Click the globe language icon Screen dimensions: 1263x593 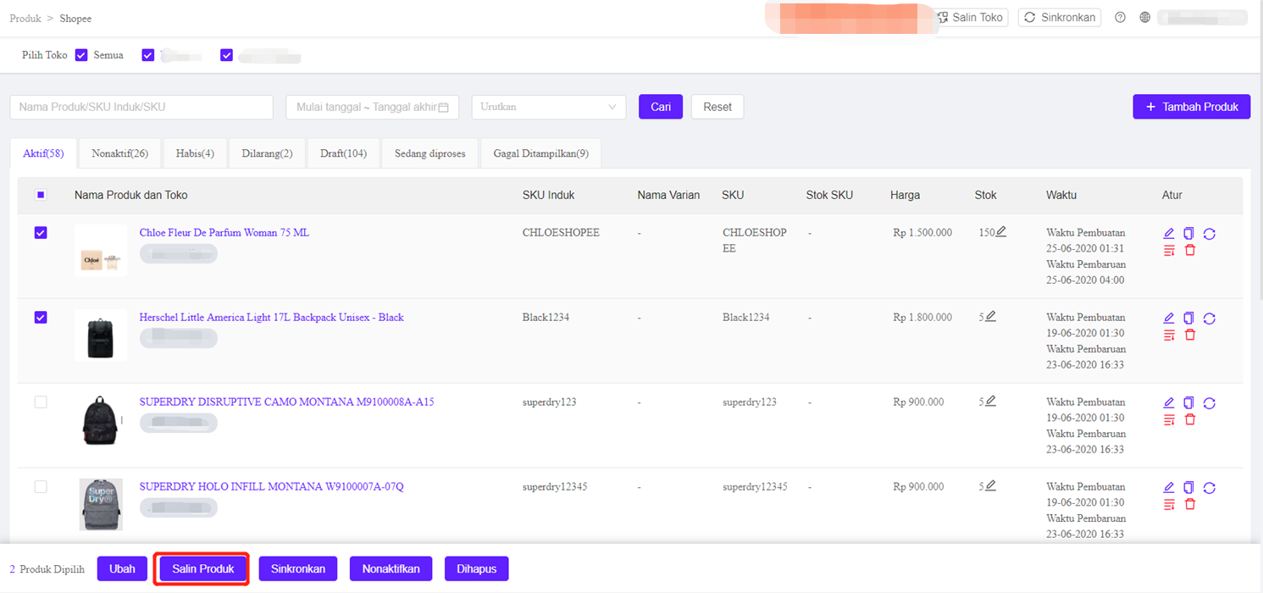[x=1144, y=18]
